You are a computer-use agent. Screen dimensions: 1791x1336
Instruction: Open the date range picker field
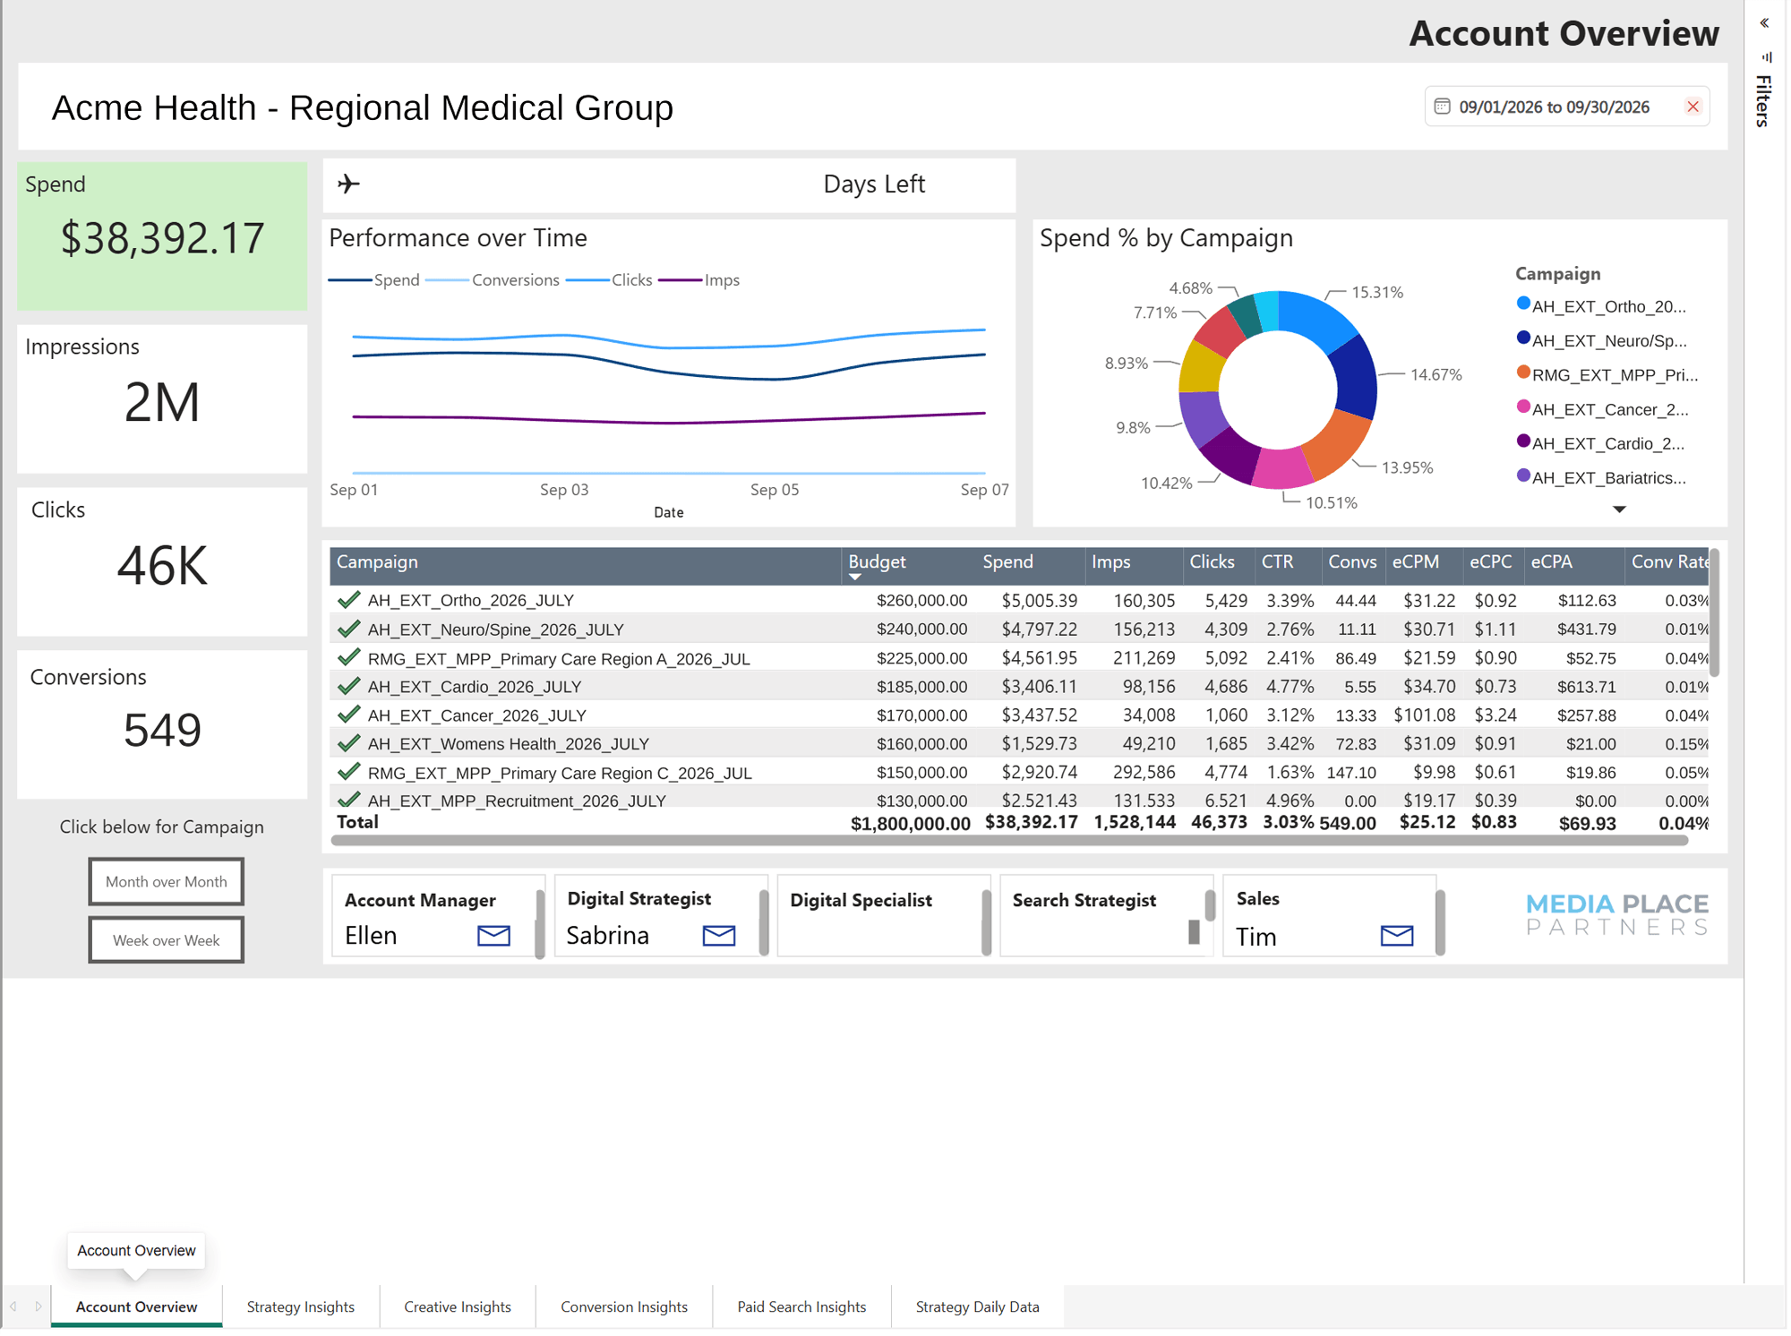click(x=1566, y=107)
